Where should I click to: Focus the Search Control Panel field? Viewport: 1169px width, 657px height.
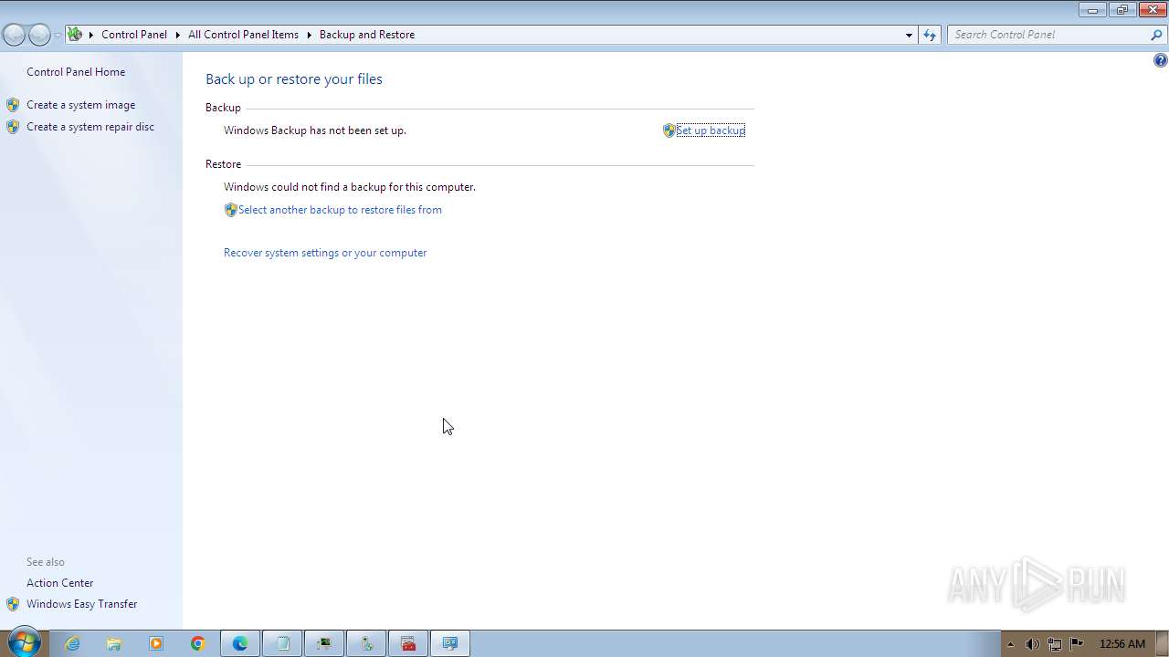click(1048, 35)
